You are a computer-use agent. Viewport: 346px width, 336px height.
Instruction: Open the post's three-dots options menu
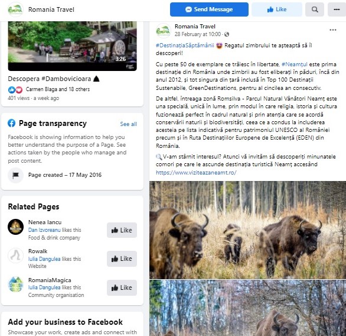click(x=333, y=30)
